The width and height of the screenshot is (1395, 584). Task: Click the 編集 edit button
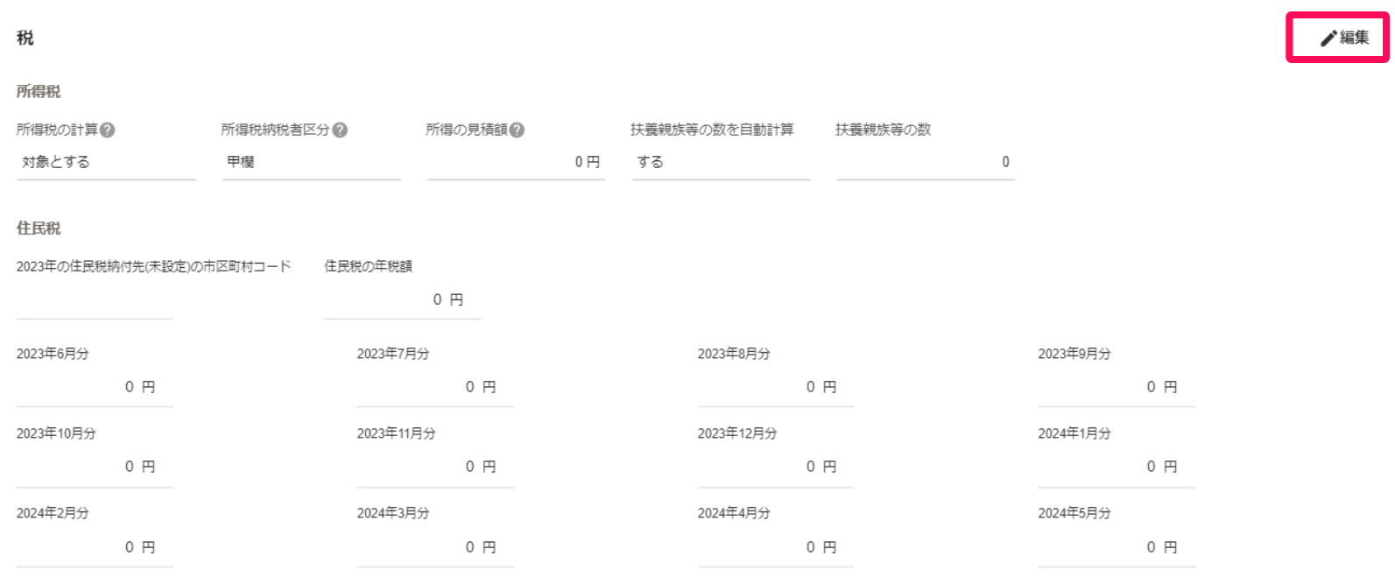(1344, 38)
